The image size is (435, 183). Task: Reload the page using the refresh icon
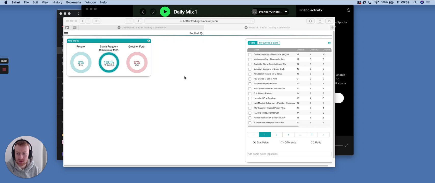tap(252, 21)
